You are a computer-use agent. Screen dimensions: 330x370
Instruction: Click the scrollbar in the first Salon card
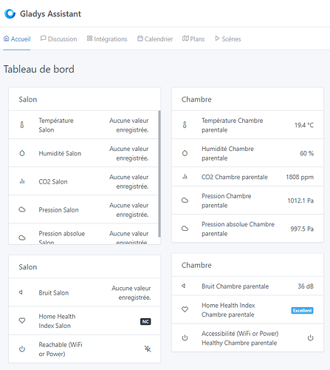click(x=159, y=174)
